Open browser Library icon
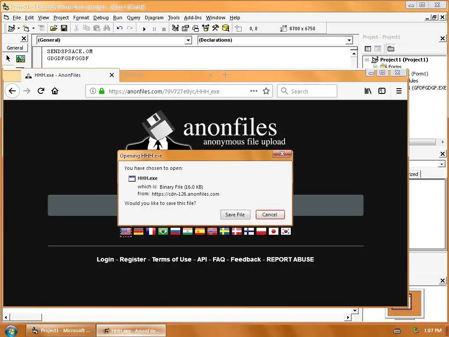The image size is (449, 337). pos(368,91)
